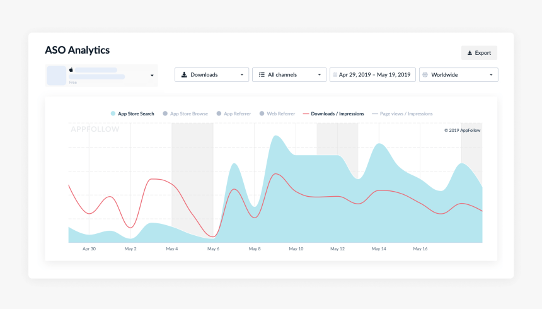Open the Downloads metric dropdown

[212, 75]
